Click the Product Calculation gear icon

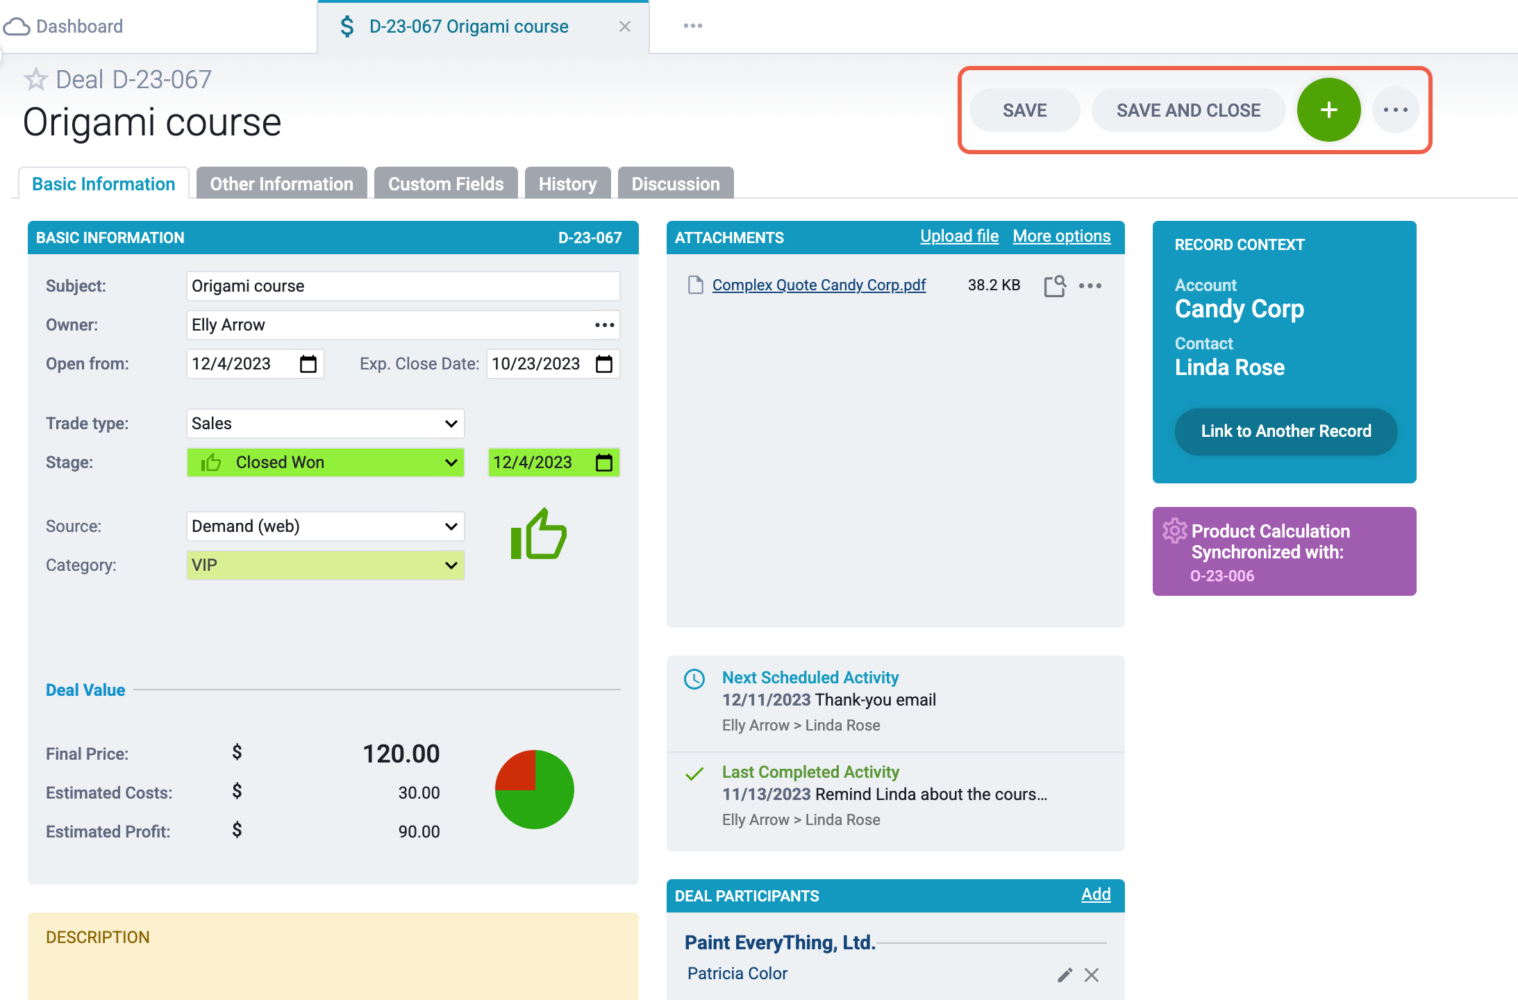tap(1175, 531)
